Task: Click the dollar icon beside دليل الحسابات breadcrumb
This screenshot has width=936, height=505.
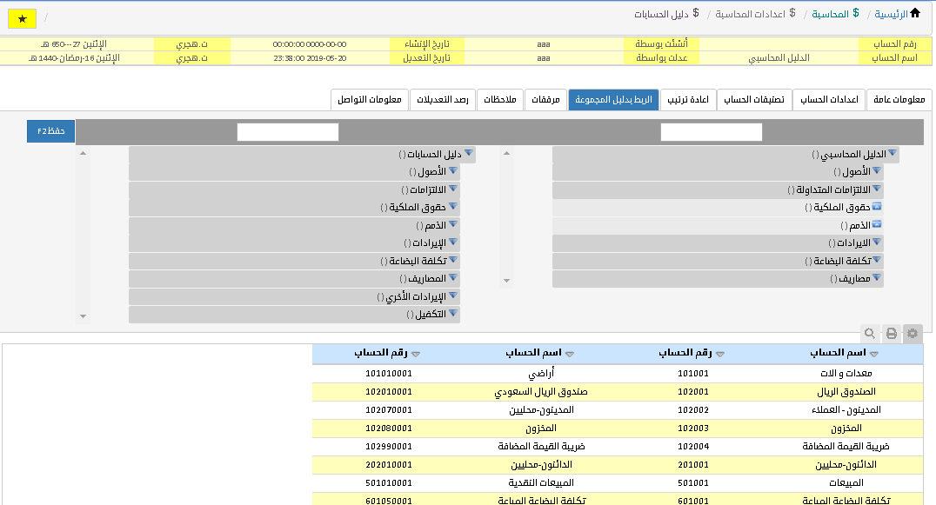Action: click(696, 13)
